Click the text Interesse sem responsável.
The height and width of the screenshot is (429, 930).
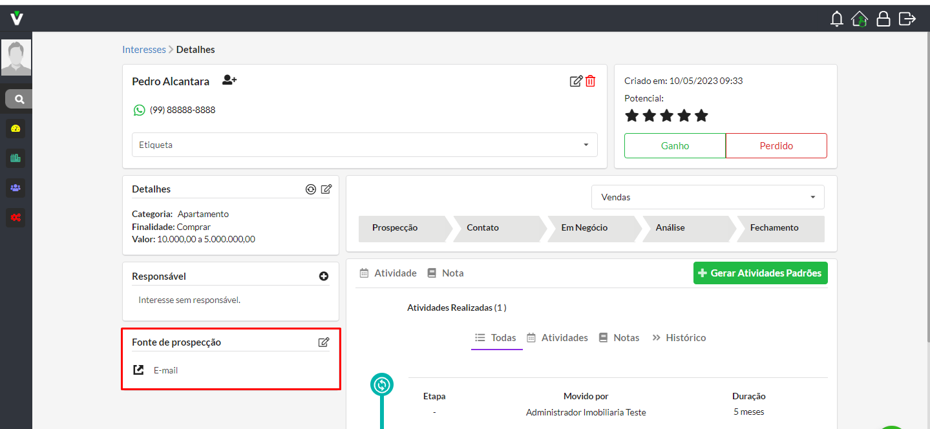click(x=189, y=300)
